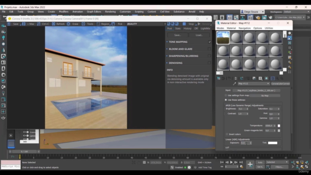Open the Map #112 name dropdown
This screenshot has height=175, width=311.
[x=254, y=84]
